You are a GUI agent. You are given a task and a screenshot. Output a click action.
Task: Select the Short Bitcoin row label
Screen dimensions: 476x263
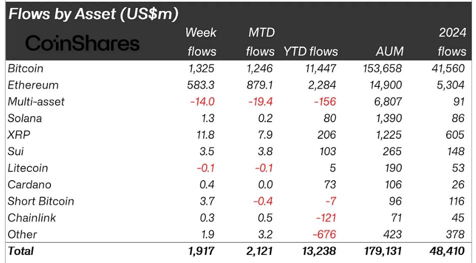coord(41,201)
